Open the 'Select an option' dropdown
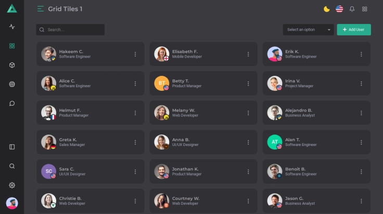The image size is (383, 214). coord(309,30)
